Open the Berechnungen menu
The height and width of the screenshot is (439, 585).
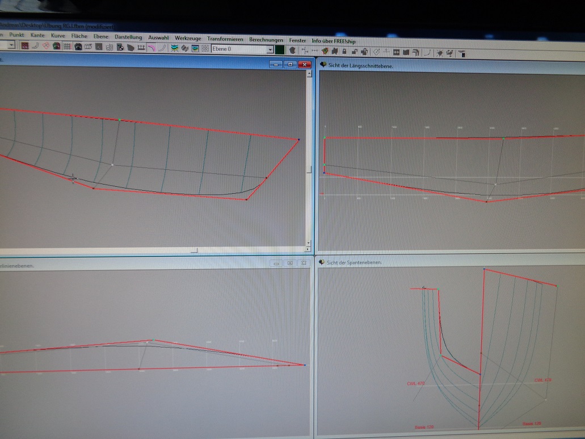266,40
